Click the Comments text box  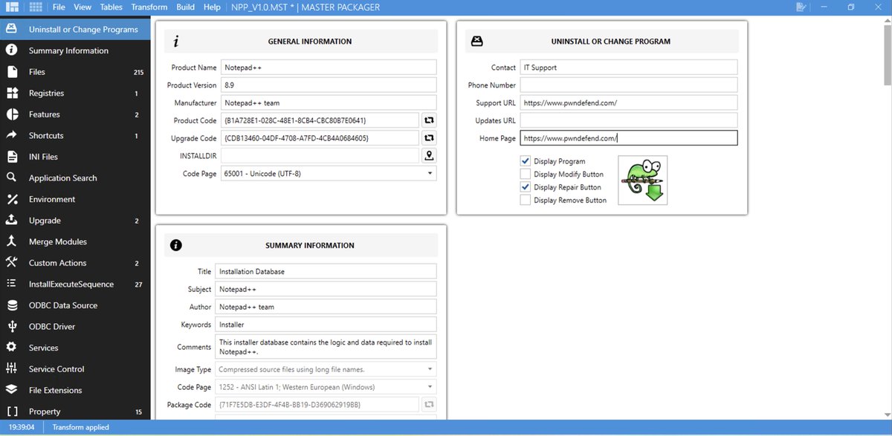point(326,347)
